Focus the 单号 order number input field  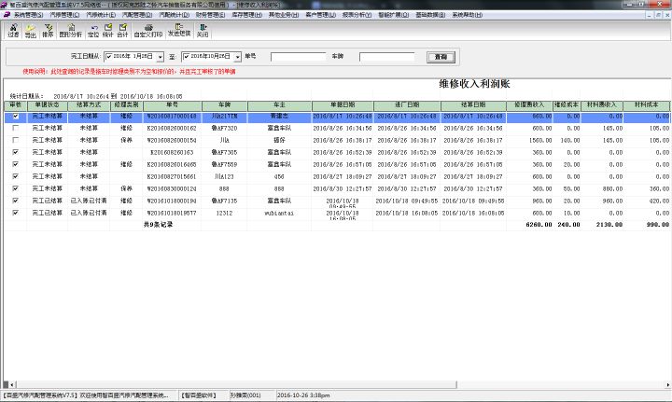coord(299,57)
